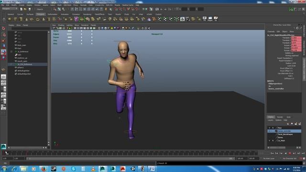
Task: Click the Translate X value field
Action: click(x=296, y=38)
